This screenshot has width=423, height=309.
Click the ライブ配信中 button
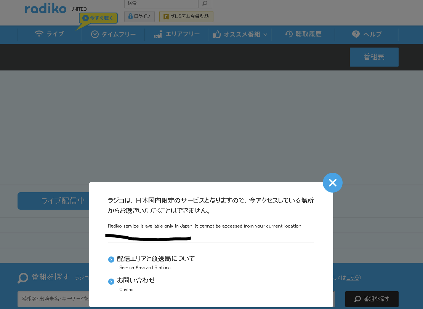pos(53,201)
